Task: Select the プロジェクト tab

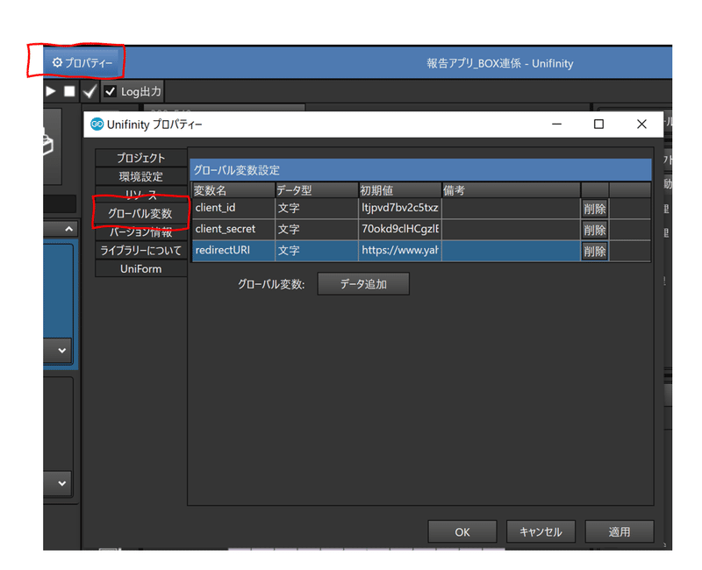Action: (141, 158)
